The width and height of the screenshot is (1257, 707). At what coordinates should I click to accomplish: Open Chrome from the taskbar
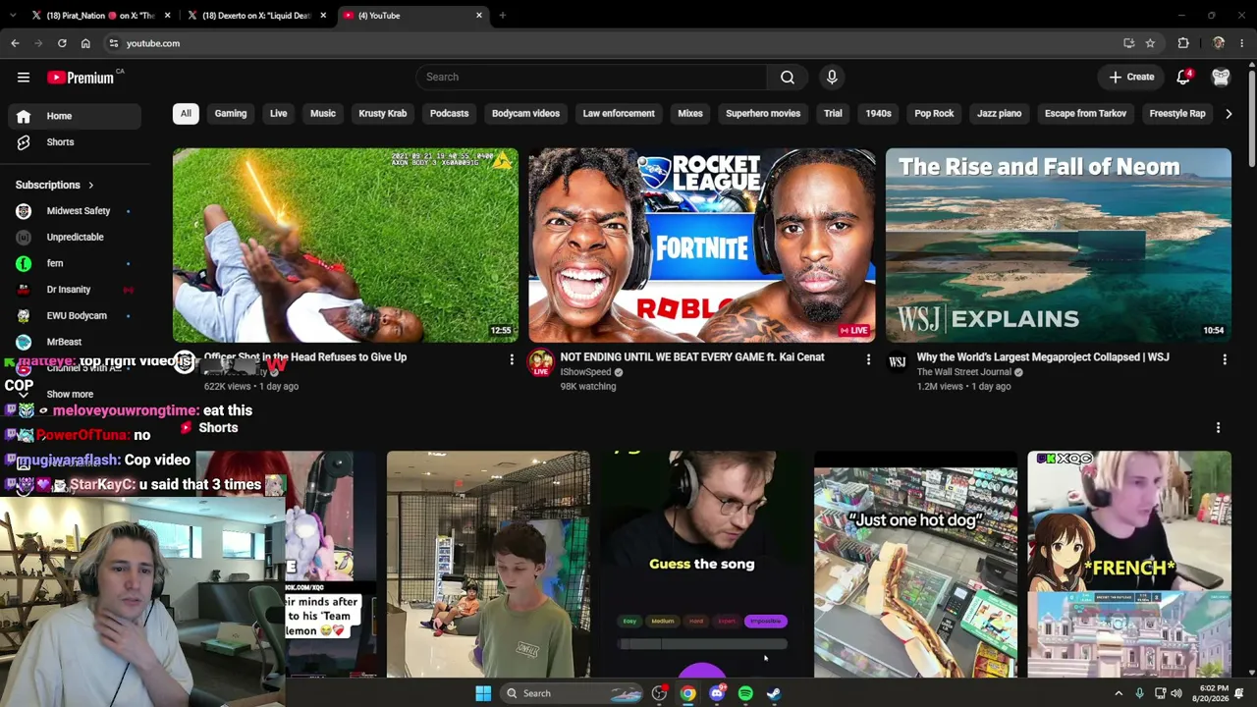[688, 693]
